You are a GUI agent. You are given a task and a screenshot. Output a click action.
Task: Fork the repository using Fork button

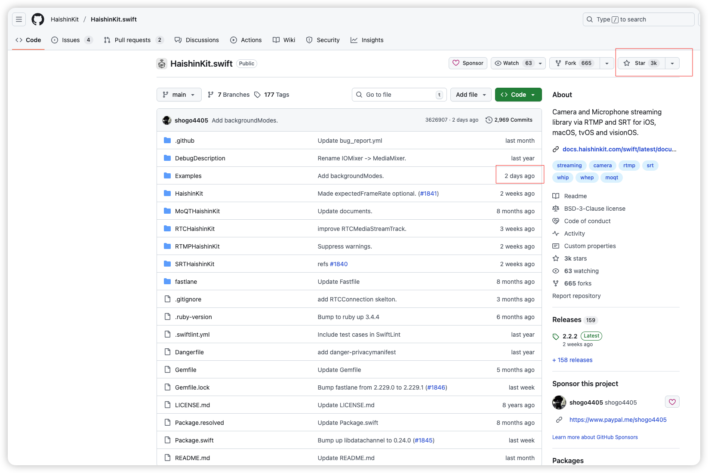pos(575,63)
